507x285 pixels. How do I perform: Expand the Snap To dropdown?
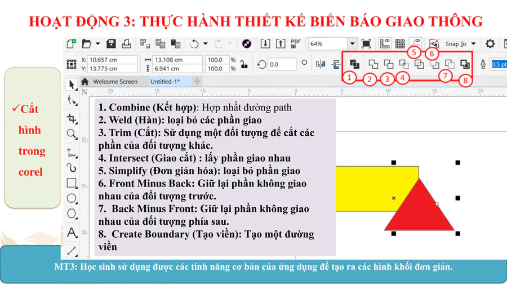473,44
